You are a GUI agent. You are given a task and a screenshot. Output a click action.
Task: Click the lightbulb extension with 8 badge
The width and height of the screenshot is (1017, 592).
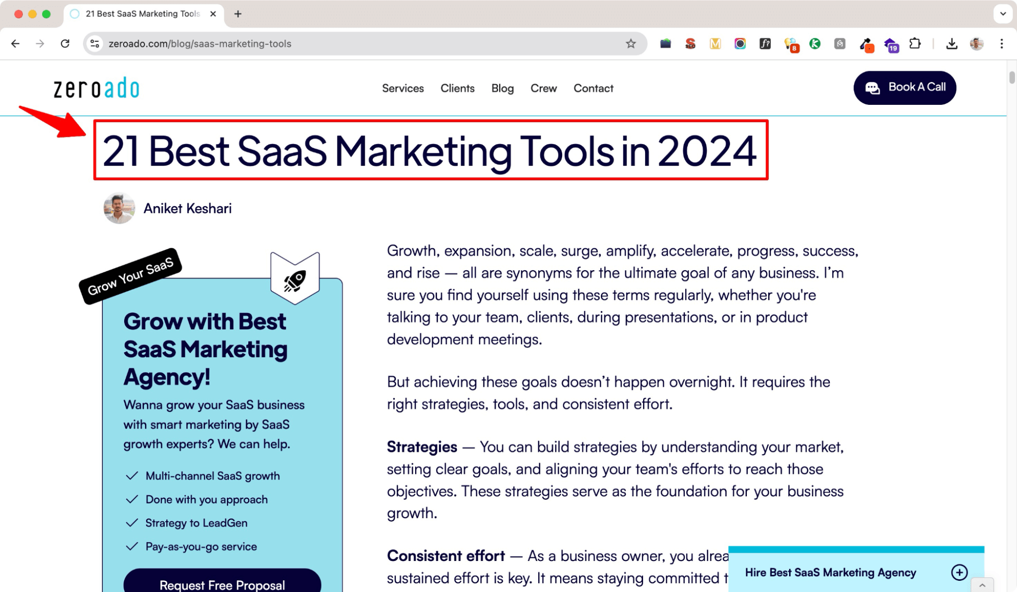pyautogui.click(x=791, y=45)
